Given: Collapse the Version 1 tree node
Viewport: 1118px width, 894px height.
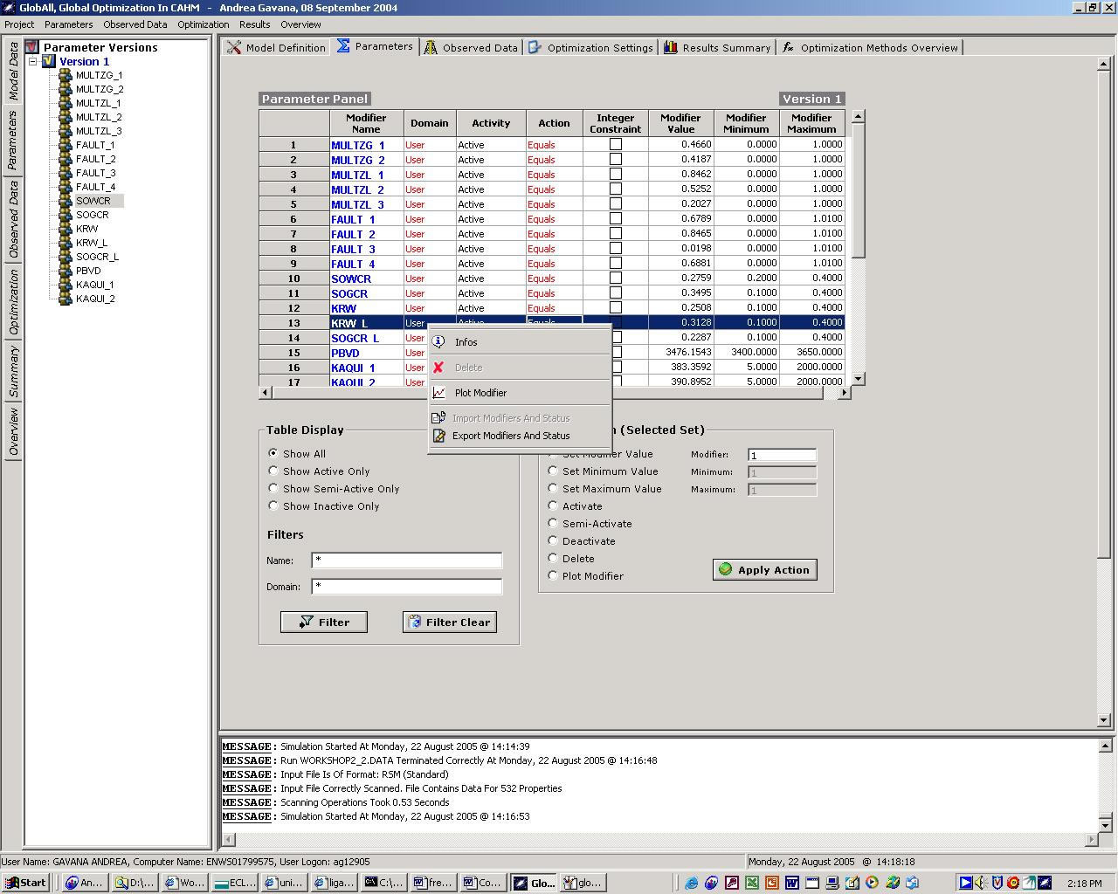Looking at the screenshot, I should click(33, 61).
